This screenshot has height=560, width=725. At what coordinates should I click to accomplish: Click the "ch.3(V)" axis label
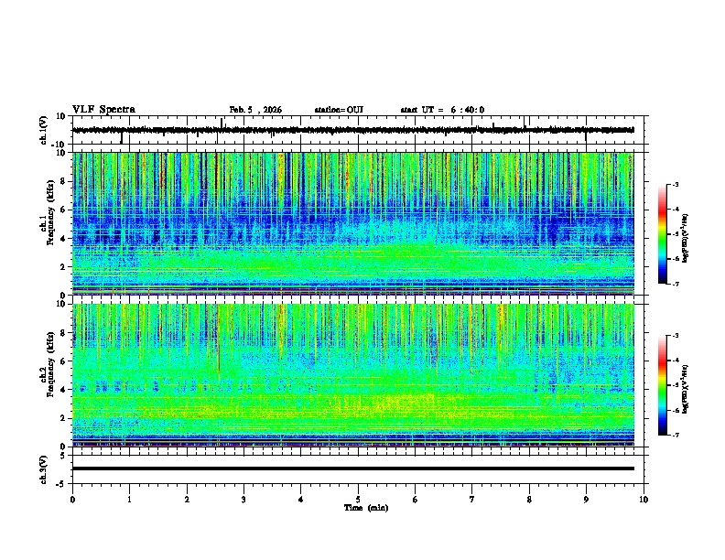[44, 469]
